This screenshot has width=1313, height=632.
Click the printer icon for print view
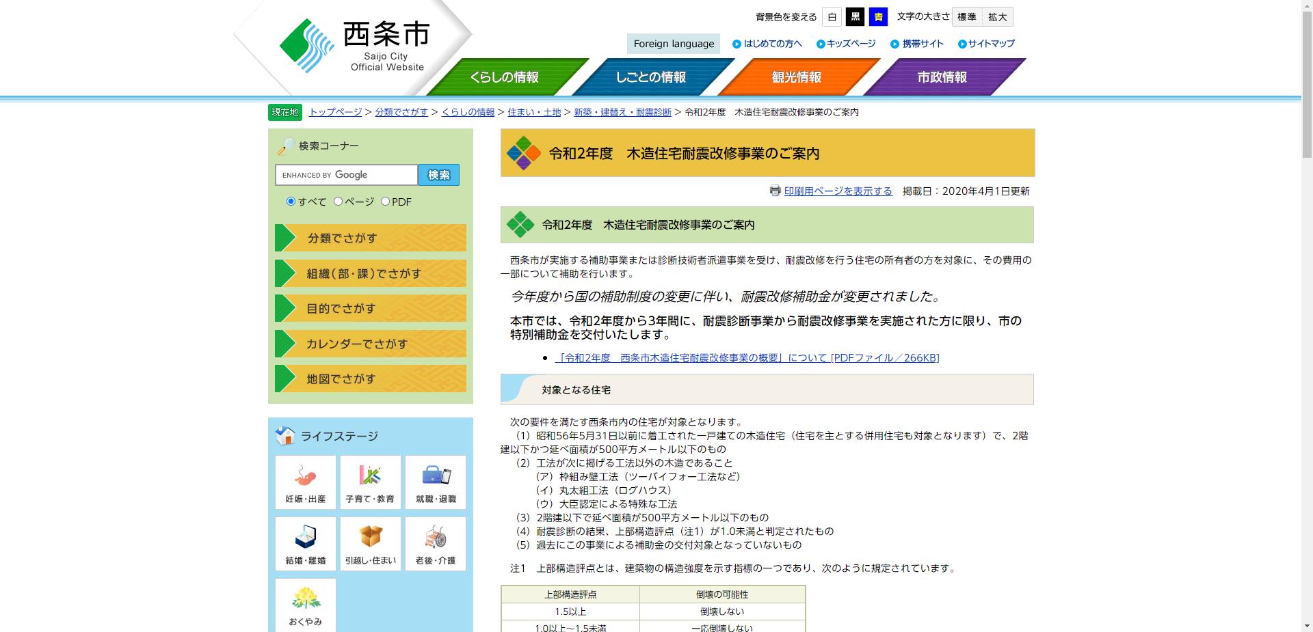pos(775,191)
